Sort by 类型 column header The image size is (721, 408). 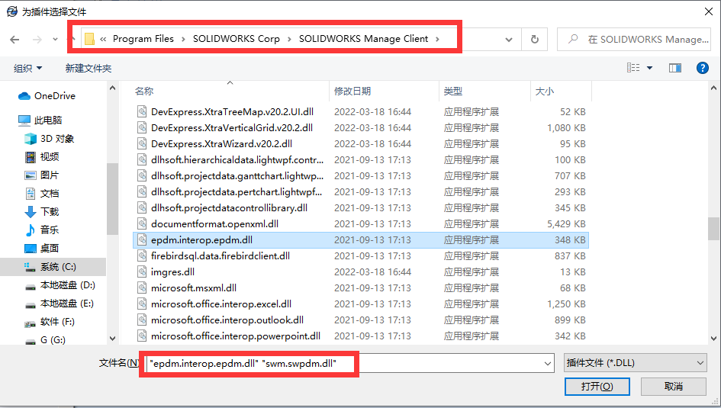coord(453,92)
